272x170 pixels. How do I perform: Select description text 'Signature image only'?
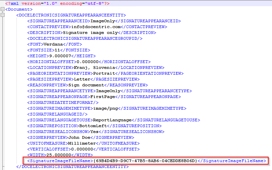coord(90,33)
